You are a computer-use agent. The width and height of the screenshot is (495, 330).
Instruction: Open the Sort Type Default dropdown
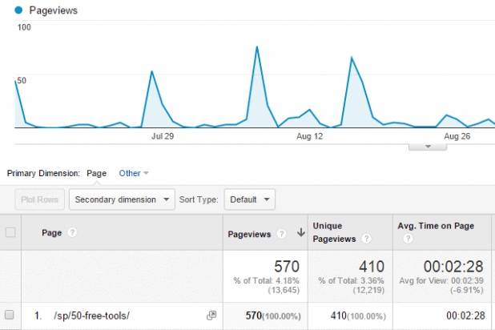click(249, 199)
